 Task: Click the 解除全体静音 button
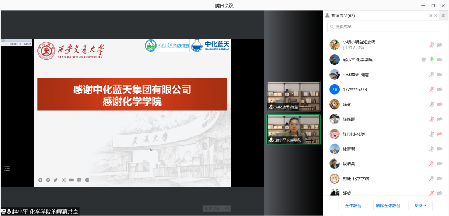[x=388, y=205]
